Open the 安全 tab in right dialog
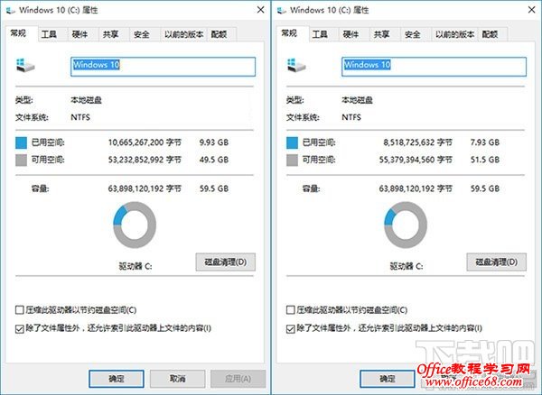542x395 pixels. point(413,34)
